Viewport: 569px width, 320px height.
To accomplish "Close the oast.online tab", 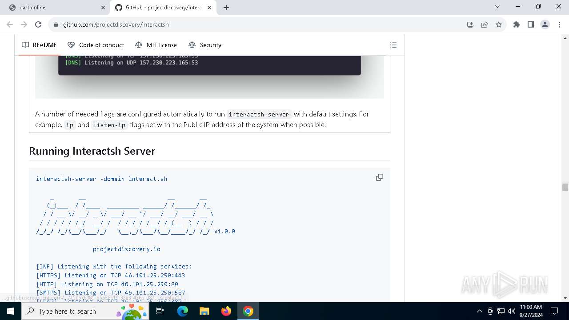I will click(x=103, y=8).
